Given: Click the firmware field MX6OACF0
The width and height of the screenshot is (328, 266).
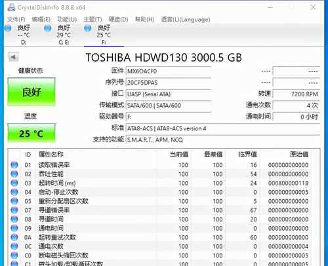Looking at the screenshot, I should [x=169, y=71].
